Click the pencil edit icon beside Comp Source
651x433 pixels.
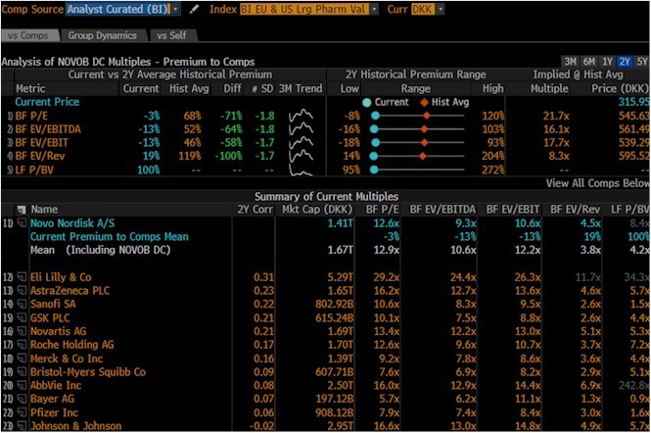pyautogui.click(x=194, y=9)
